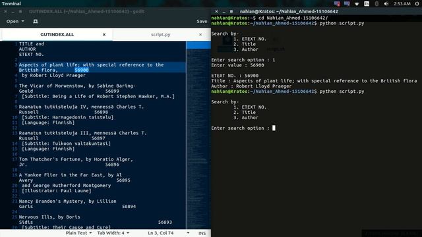Click the 'ETEXT NO.' header line in gedit
This screenshot has height=237, width=422.
pos(31,54)
